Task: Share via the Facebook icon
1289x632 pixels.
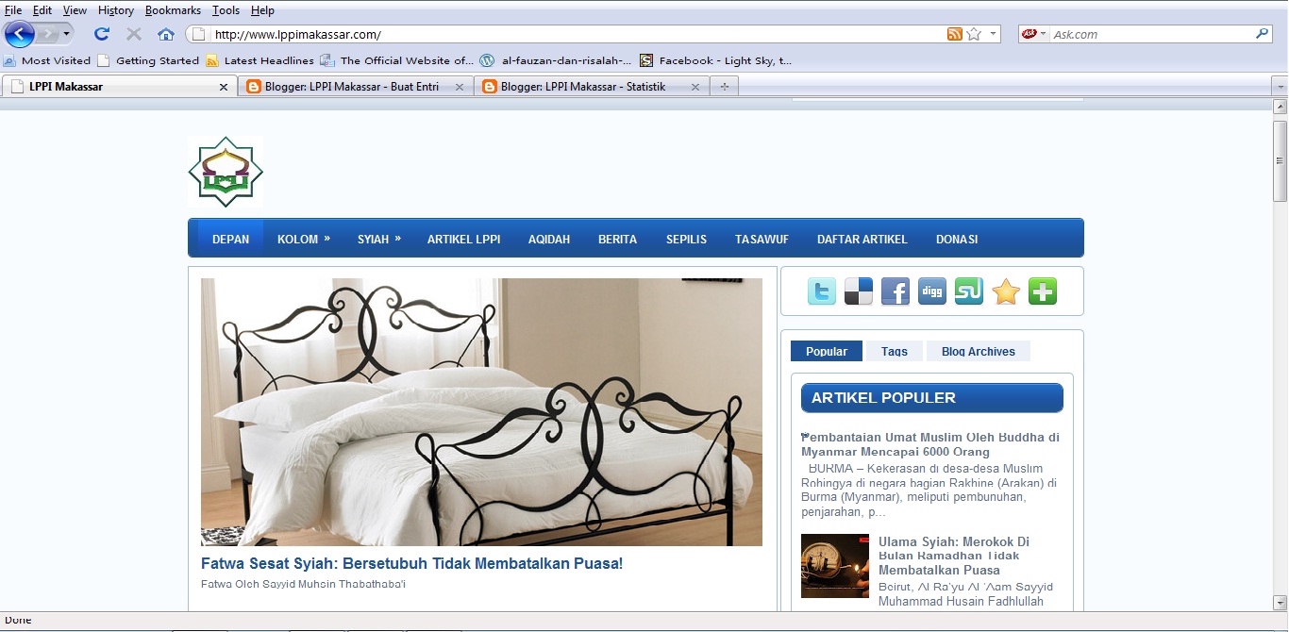Action: pos(896,291)
